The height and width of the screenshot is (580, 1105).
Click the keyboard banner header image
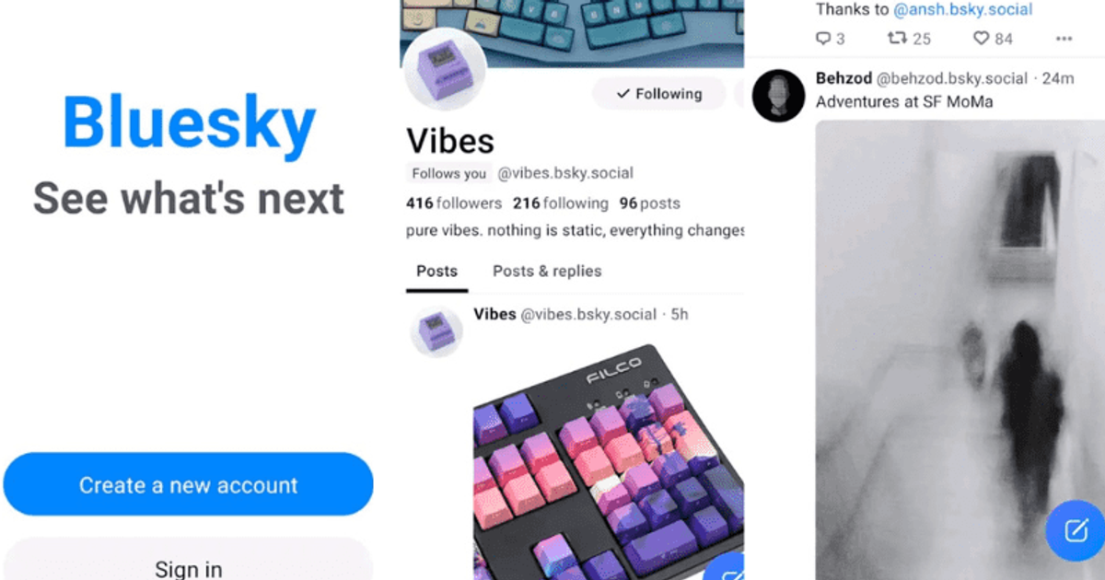[x=572, y=33]
